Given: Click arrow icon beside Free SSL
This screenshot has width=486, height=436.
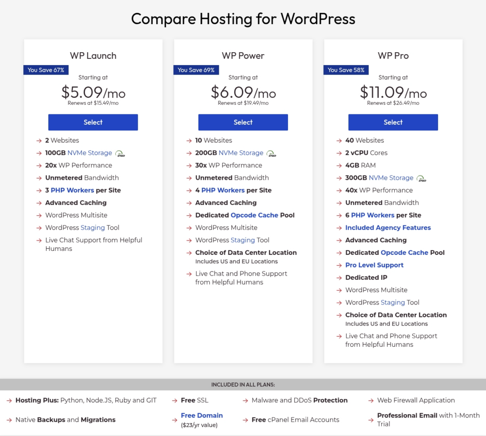Looking at the screenshot, I should (175, 401).
